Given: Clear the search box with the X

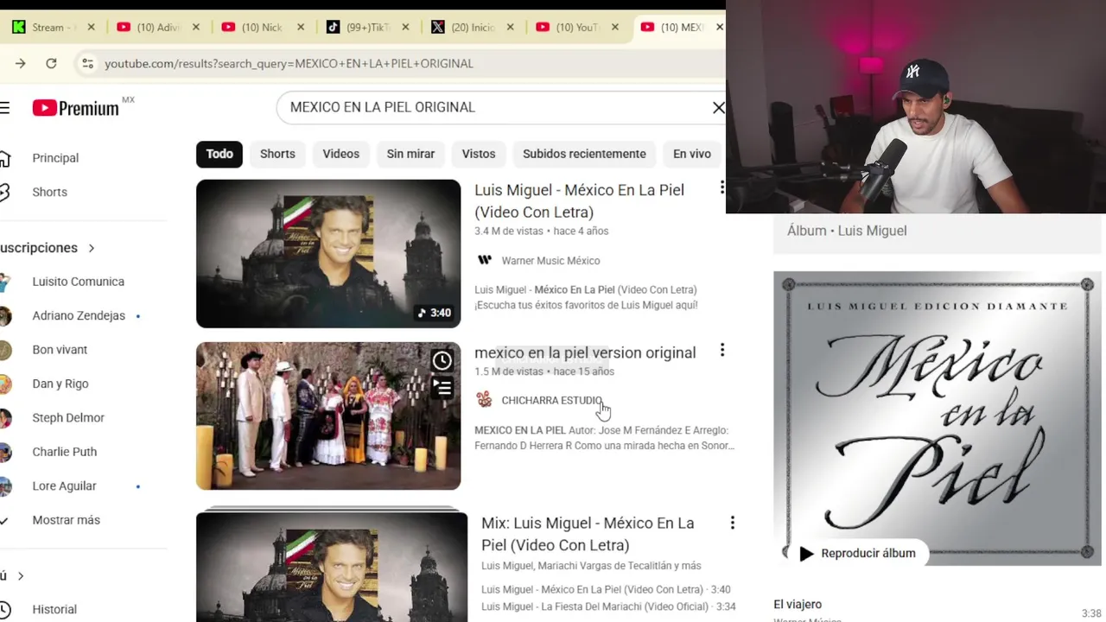Looking at the screenshot, I should 718,107.
